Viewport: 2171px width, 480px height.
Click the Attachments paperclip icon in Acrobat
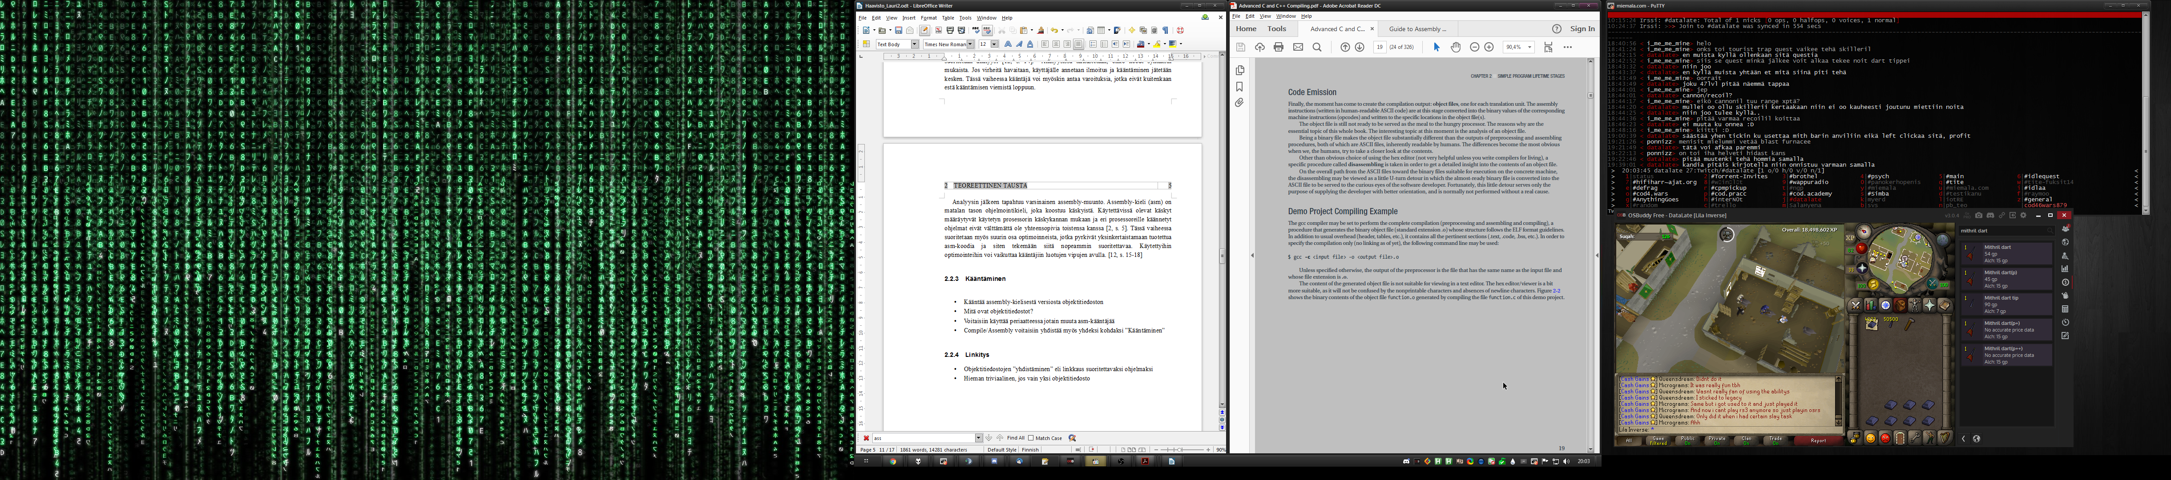(x=1240, y=103)
